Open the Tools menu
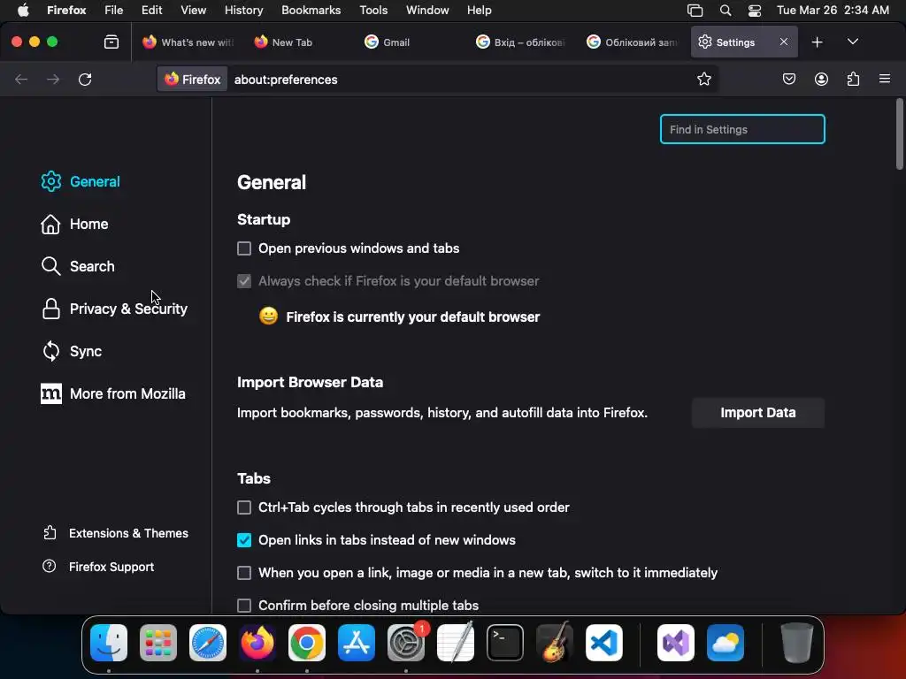The width and height of the screenshot is (906, 679). pyautogui.click(x=373, y=11)
